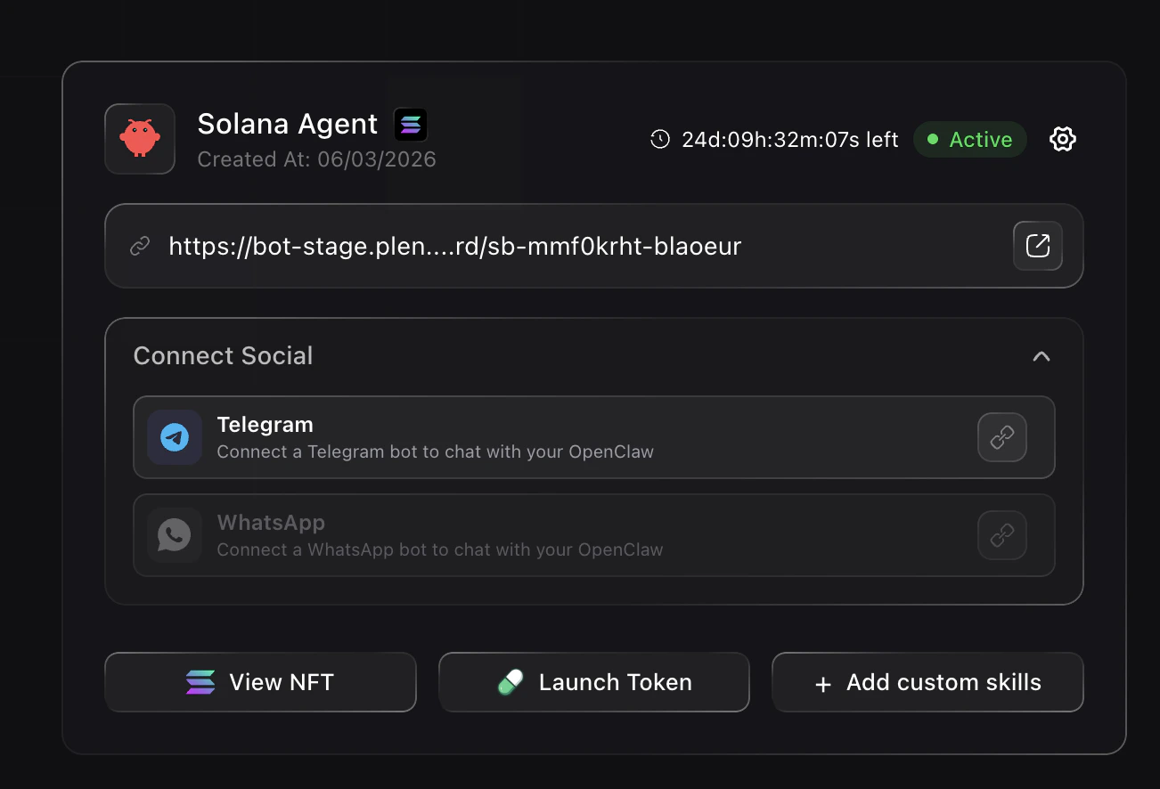Click the Solana icon on View NFT

200,682
